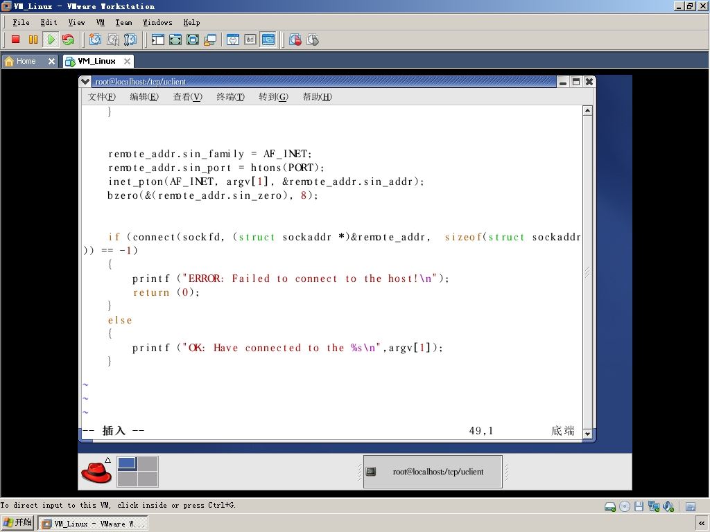Viewport: 710px width, 532px height.
Task: Open the Team menu
Action: [x=123, y=22]
